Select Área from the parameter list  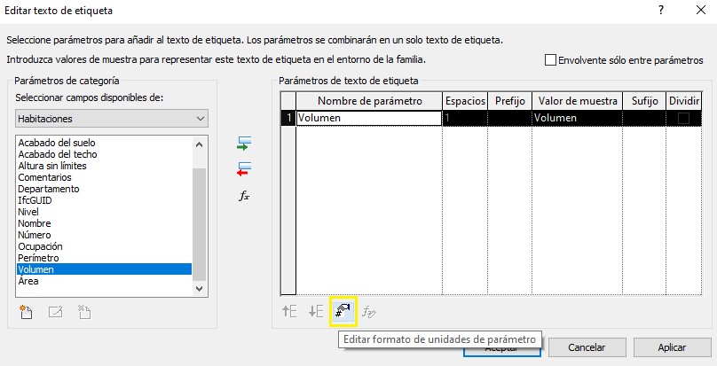click(x=28, y=281)
